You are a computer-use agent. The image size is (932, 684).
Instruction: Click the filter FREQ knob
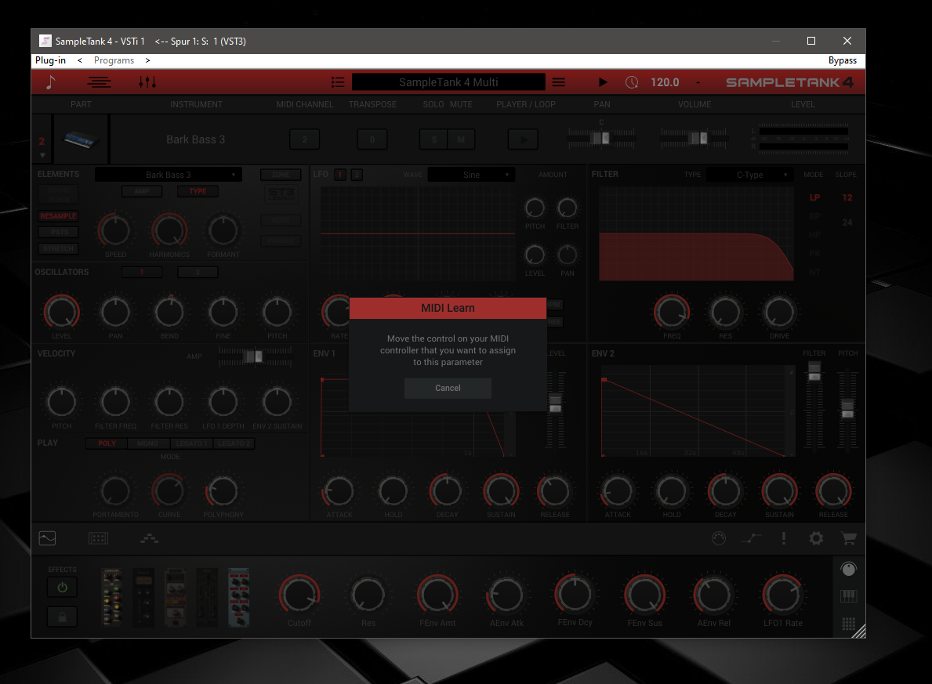[672, 311]
